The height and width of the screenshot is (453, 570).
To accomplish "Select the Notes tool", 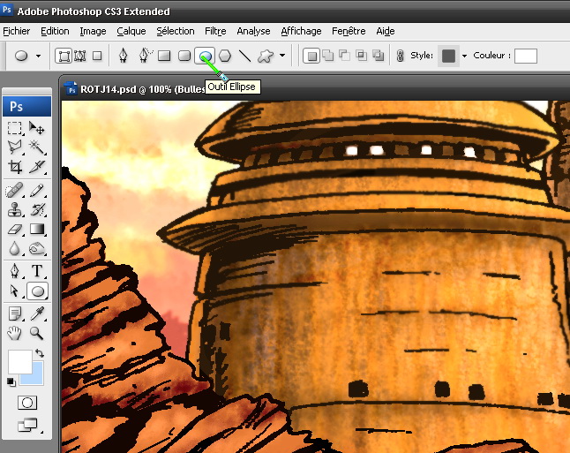I will [x=14, y=313].
